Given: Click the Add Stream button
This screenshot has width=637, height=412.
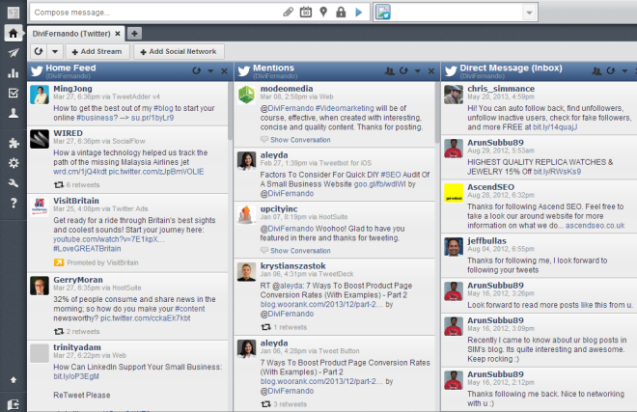Looking at the screenshot, I should (97, 51).
